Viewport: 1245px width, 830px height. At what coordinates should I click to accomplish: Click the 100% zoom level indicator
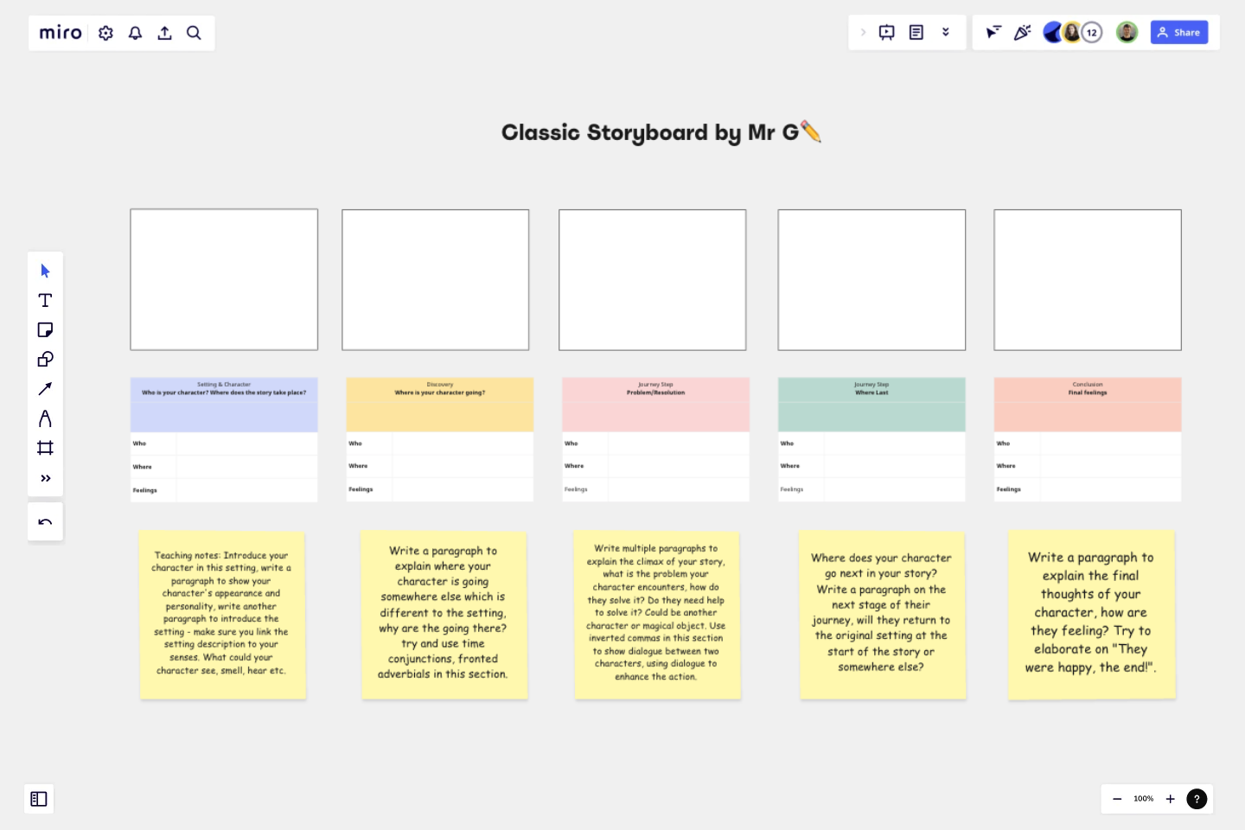pyautogui.click(x=1143, y=799)
